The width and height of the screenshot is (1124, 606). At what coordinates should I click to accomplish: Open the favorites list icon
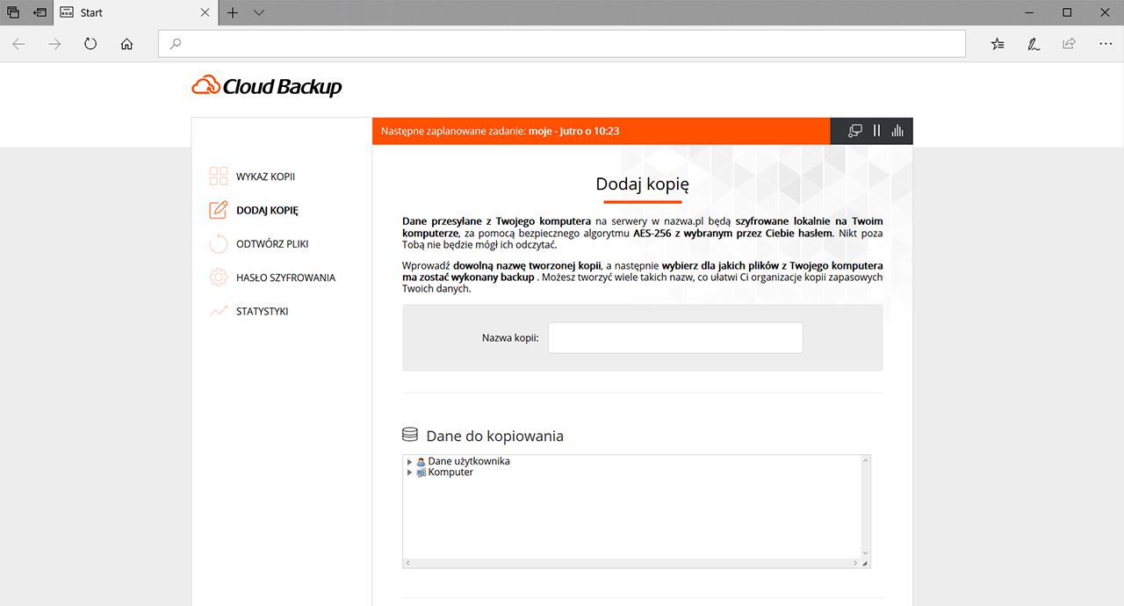point(998,44)
